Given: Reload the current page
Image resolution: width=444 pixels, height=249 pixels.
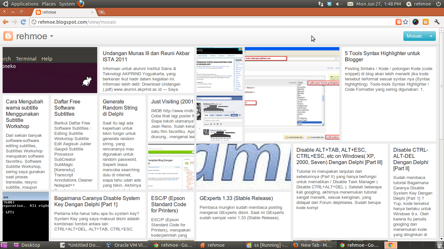Looking at the screenshot, I should click(x=23, y=22).
